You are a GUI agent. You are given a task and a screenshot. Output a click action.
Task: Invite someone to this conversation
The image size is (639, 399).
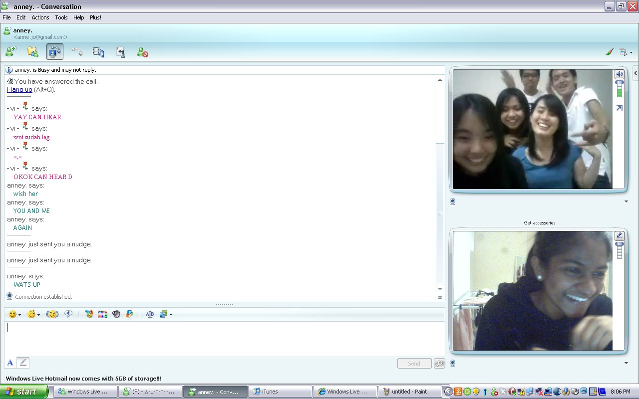11,51
